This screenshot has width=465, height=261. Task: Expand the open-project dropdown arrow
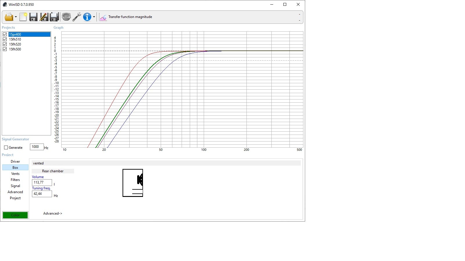point(16,17)
